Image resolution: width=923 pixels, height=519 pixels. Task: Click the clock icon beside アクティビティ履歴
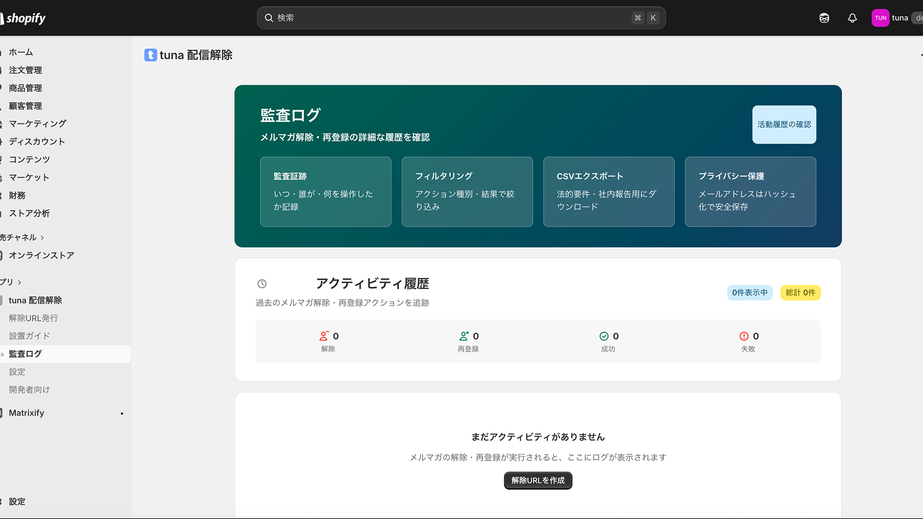pyautogui.click(x=262, y=284)
